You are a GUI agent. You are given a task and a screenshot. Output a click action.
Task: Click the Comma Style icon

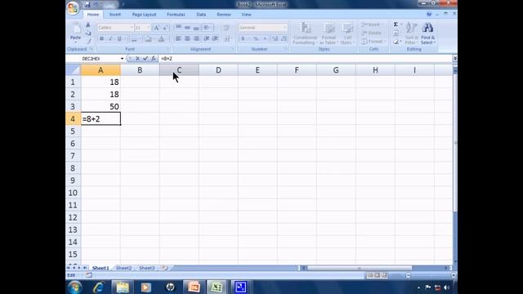coord(265,39)
